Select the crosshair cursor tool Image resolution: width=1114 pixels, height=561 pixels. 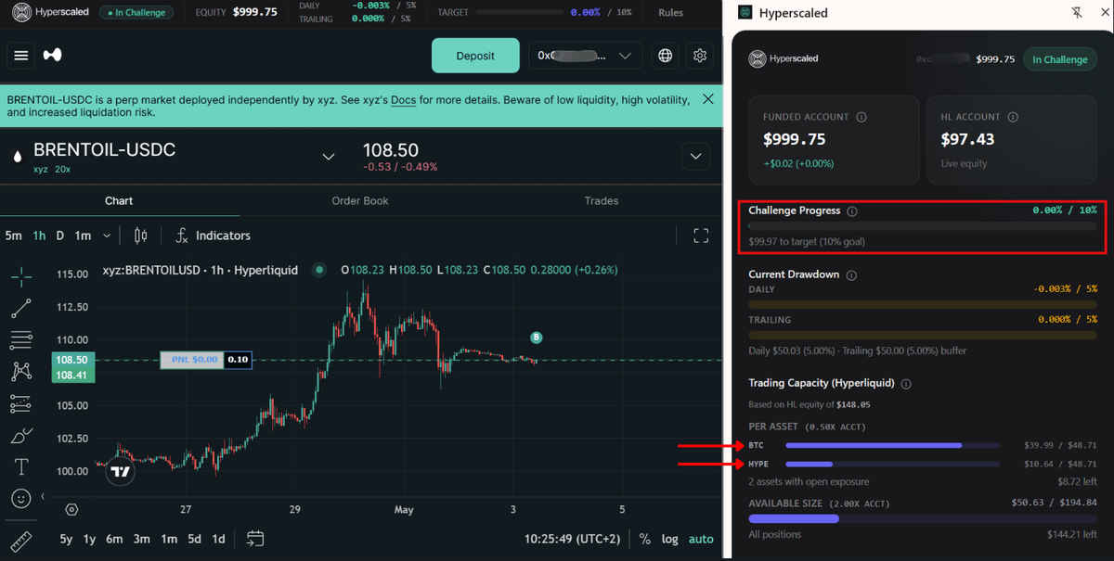[x=21, y=275]
